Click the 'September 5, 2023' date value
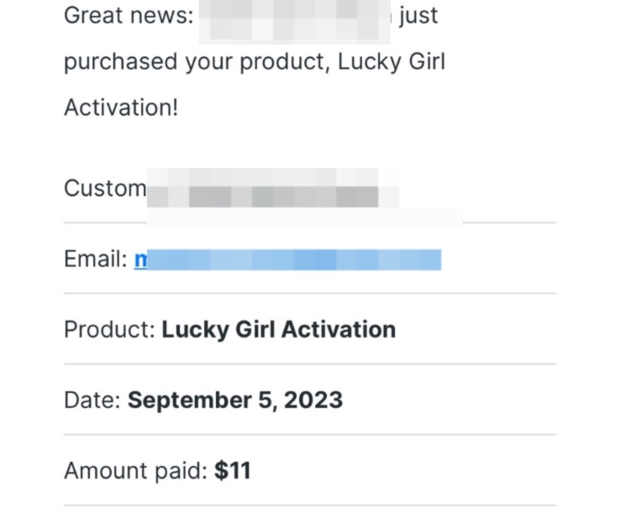Image resolution: width=620 pixels, height=524 pixels. point(235,400)
